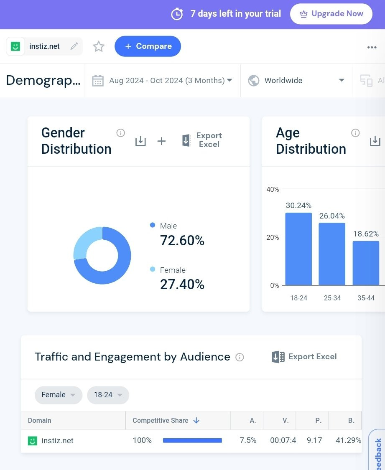Click the 100% competitive share bar

point(192,440)
